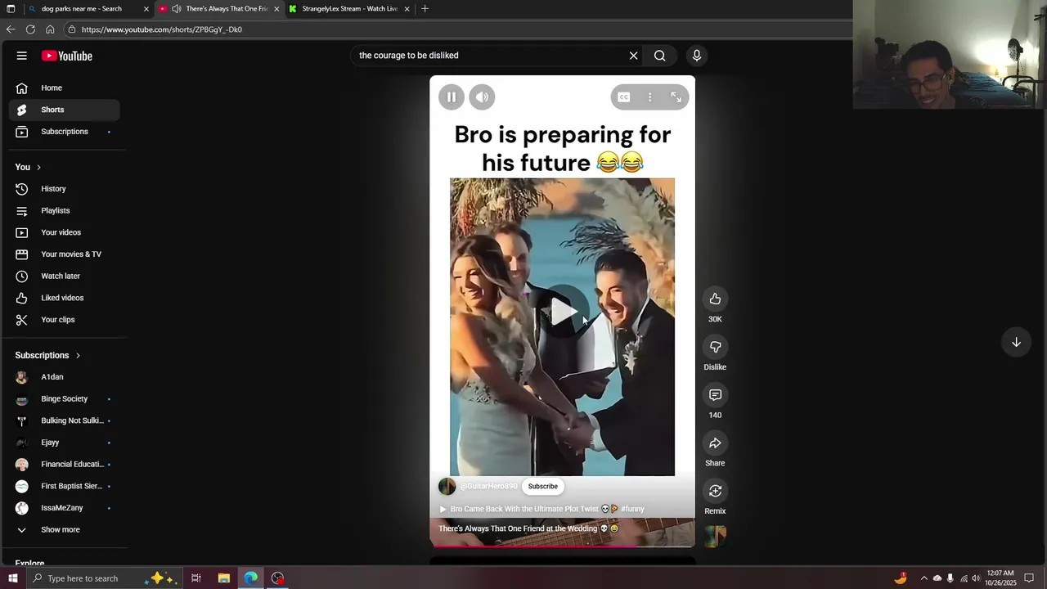
Task: Open the GuitarHero890 channel avatar
Action: tap(447, 487)
